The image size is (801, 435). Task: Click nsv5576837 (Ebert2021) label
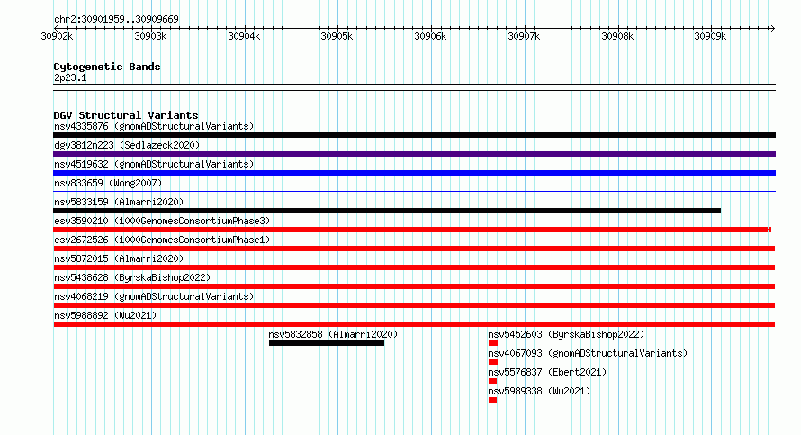click(547, 372)
